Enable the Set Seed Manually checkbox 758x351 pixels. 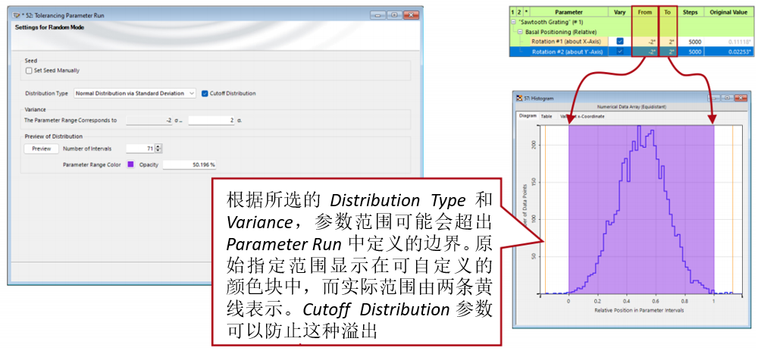[30, 70]
